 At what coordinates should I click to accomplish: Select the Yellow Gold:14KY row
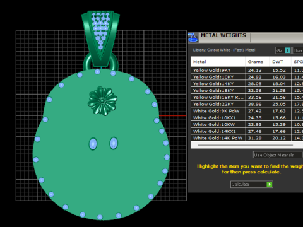point(247,84)
